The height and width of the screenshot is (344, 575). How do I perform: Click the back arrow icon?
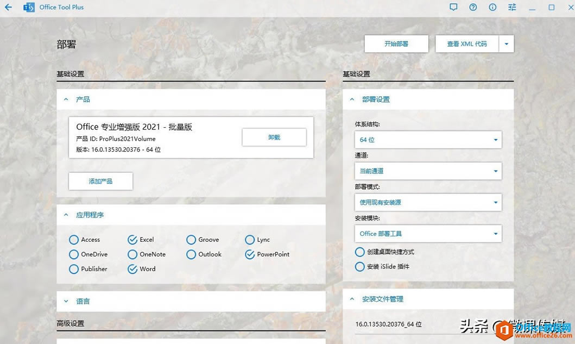(8, 7)
